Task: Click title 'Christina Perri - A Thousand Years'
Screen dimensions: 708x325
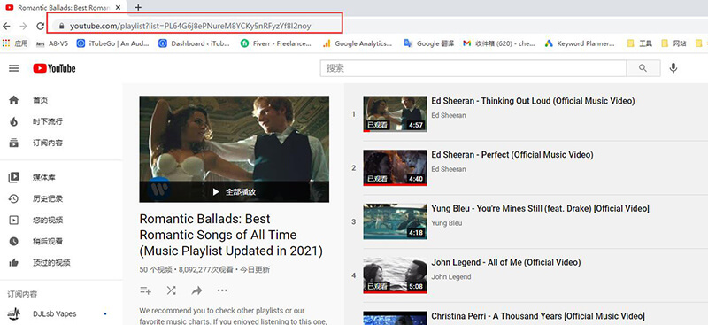Action: pos(538,316)
